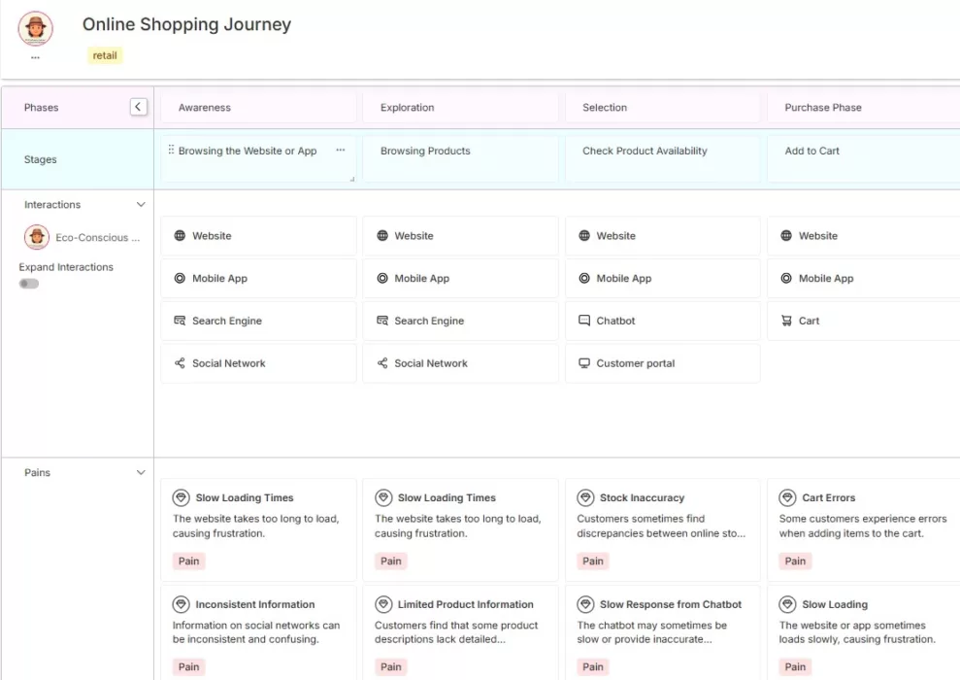960x680 pixels.
Task: Click the Slow Loading Times pain icon in Awareness
Action: (182, 497)
